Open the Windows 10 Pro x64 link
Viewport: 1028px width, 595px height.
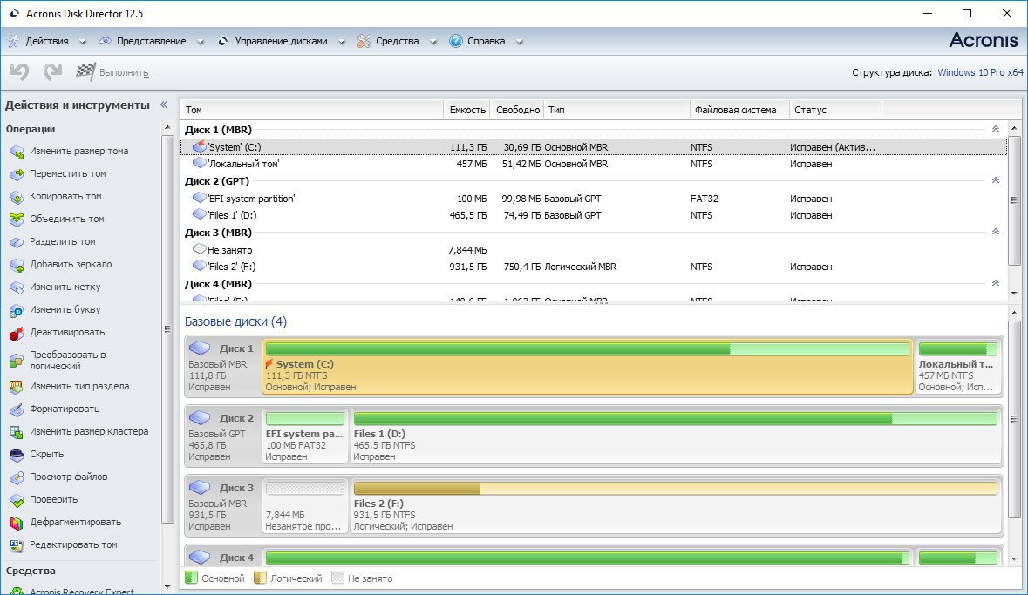pos(980,72)
